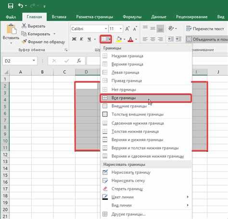Click the decrease font size icon
The width and height of the screenshot is (228, 219).
coord(135,29)
